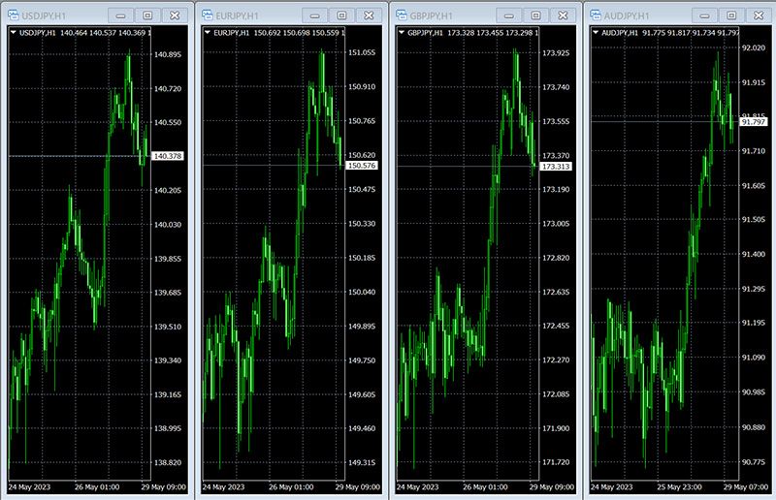Screen dimensions: 776x500
Task: Click the 139.510 price level on USDJPY scale
Action: pos(167,327)
